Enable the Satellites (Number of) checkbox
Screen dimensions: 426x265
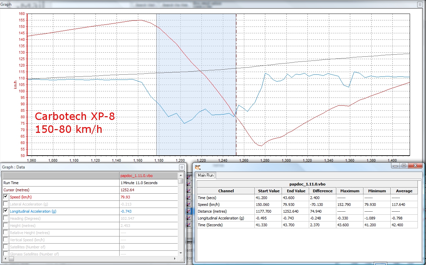pos(6,247)
